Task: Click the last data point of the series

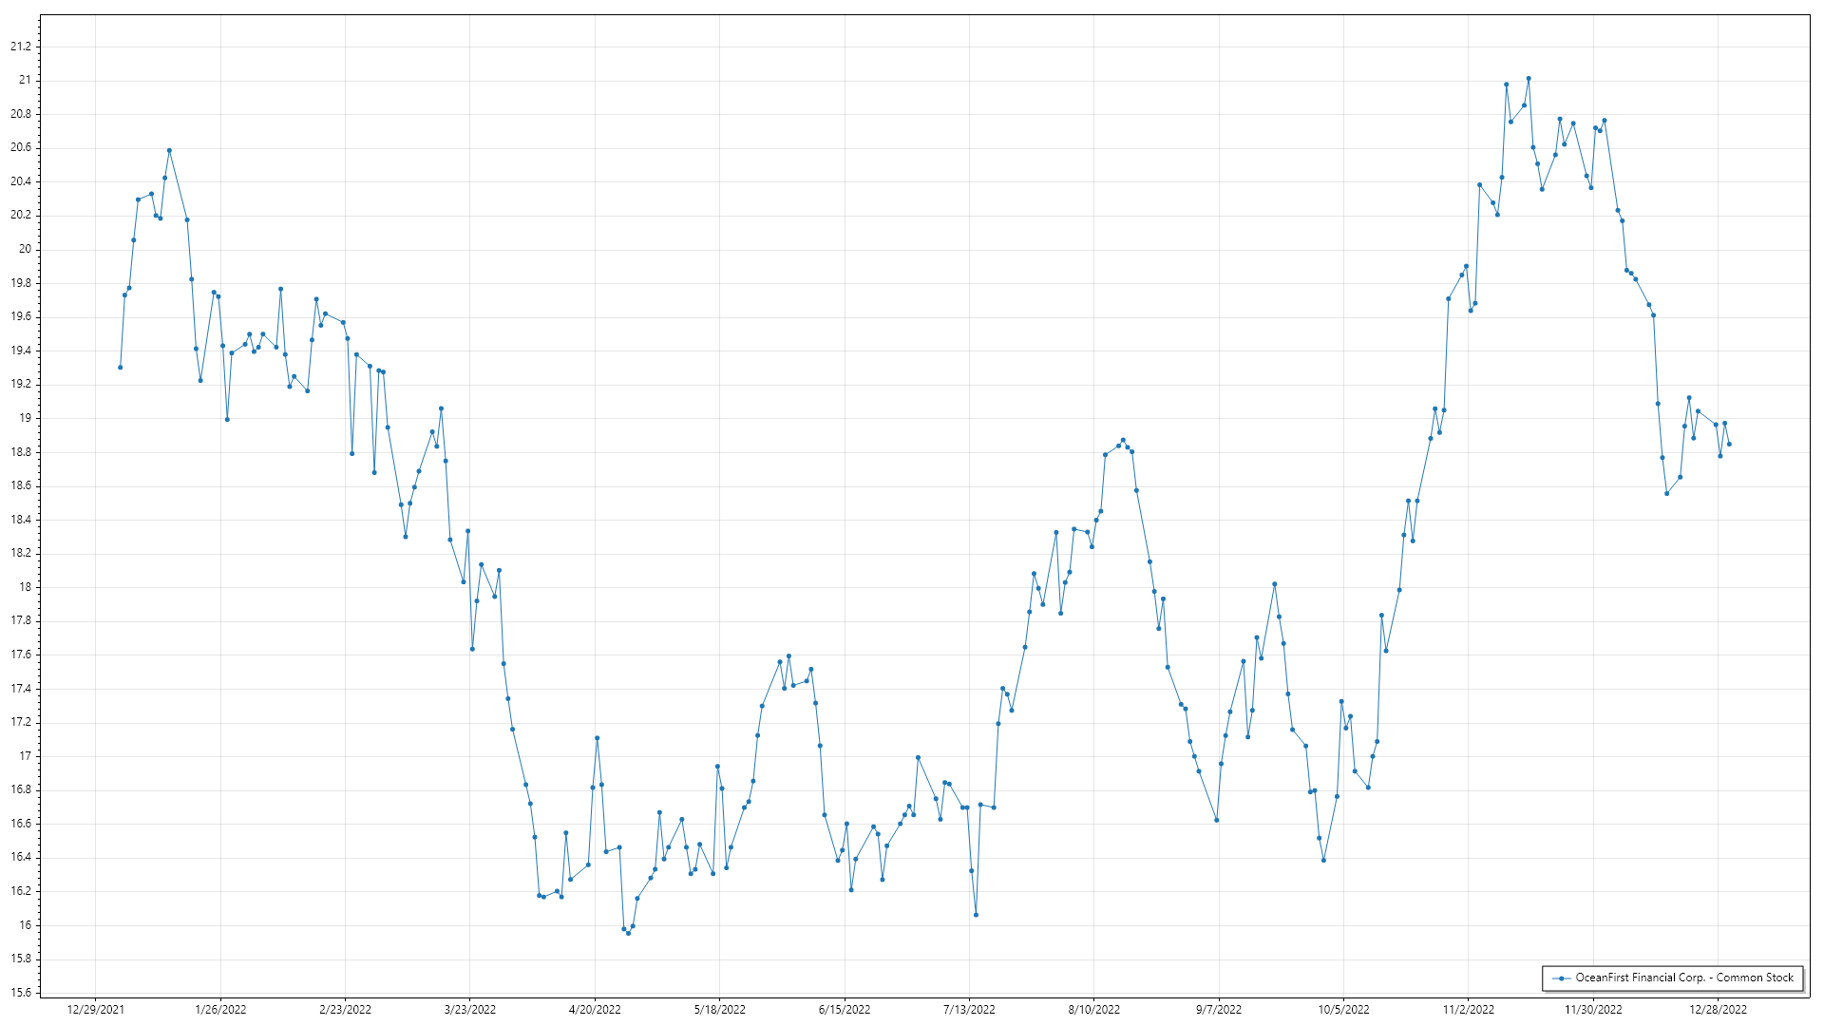Action: pos(1729,444)
